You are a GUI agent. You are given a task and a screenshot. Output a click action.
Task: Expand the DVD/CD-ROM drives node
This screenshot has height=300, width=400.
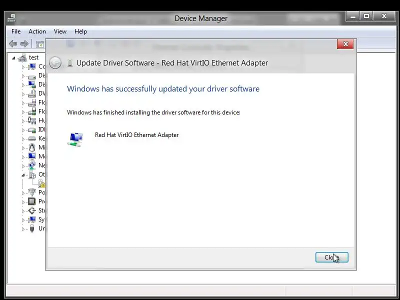23,94
